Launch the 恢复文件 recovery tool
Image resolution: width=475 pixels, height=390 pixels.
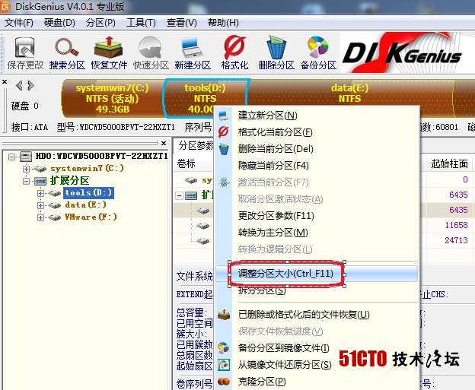click(109, 53)
